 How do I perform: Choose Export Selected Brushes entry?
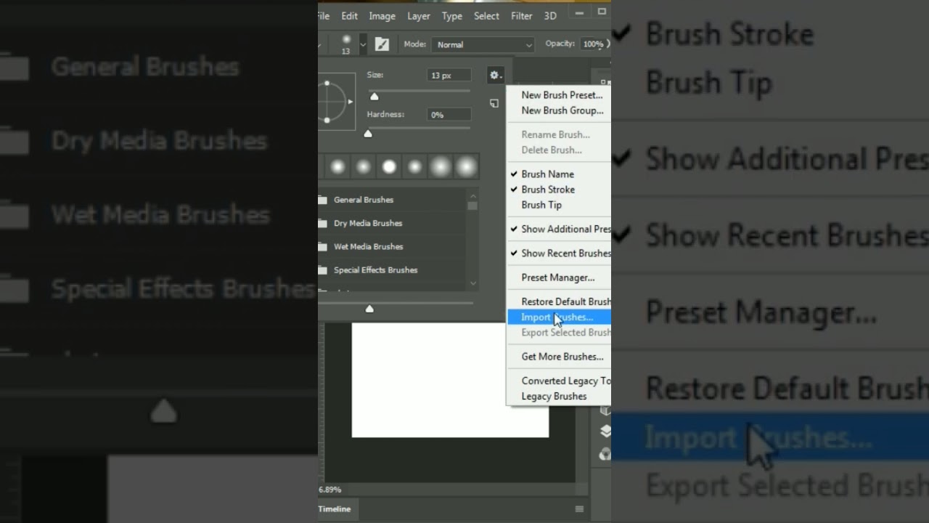pos(558,333)
